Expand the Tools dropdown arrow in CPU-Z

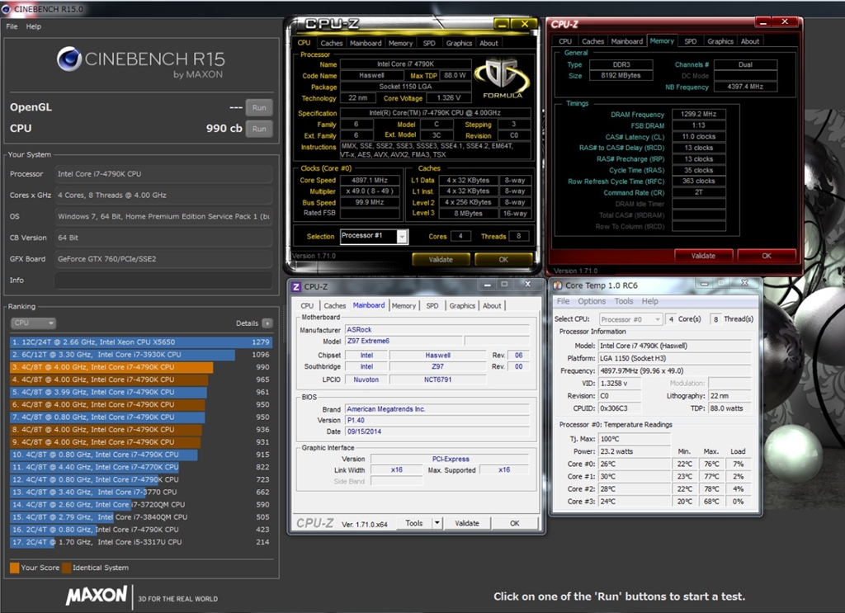pyautogui.click(x=437, y=523)
